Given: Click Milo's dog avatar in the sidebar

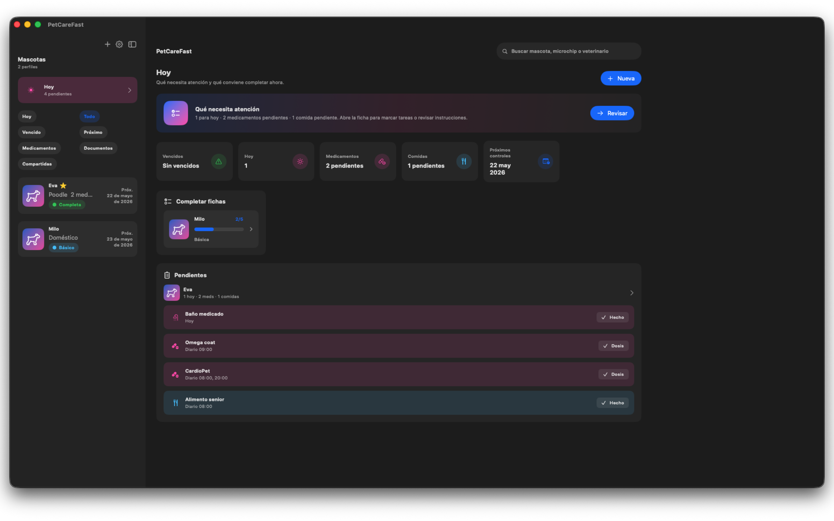Looking at the screenshot, I should coord(33,239).
